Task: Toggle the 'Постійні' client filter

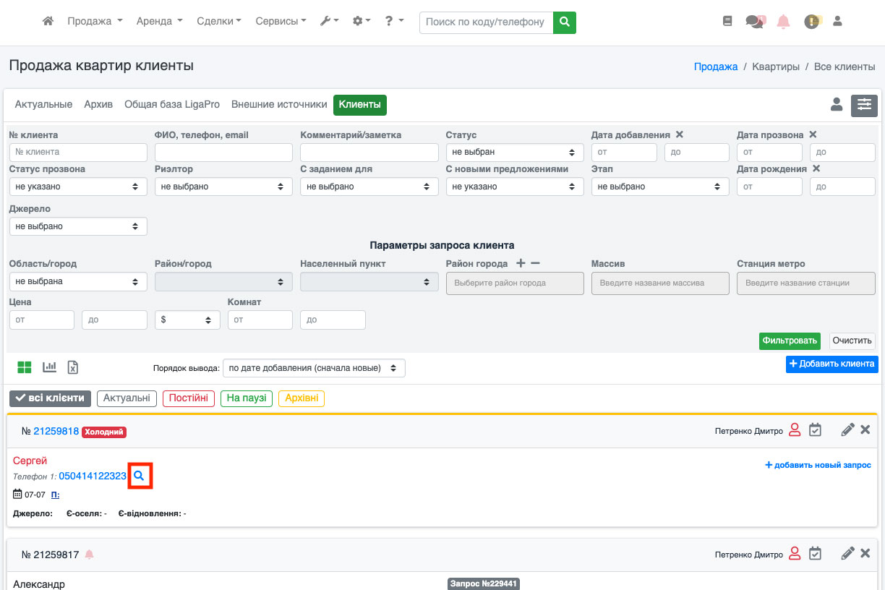Action: coord(189,398)
